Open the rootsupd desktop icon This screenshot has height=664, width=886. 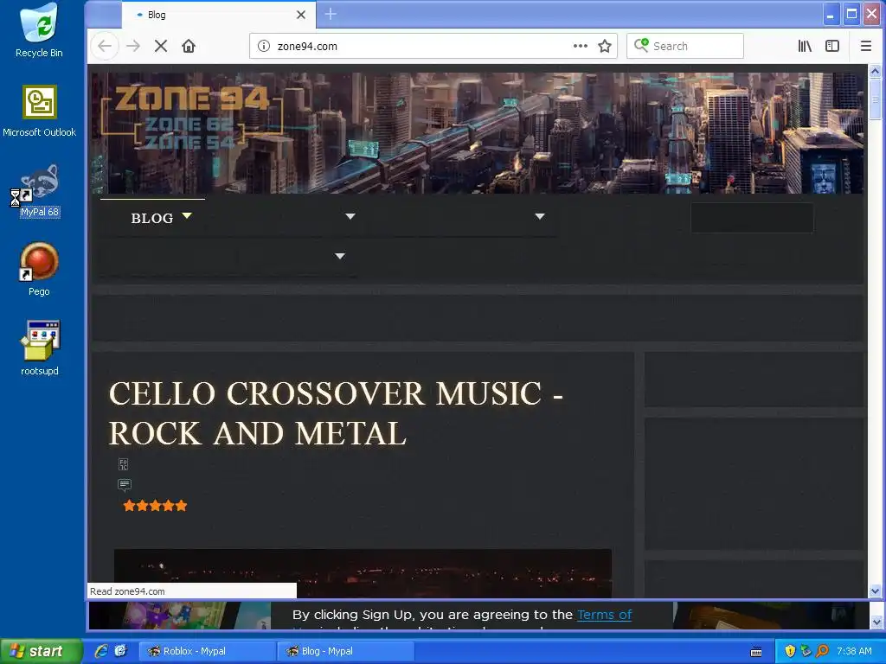pos(40,349)
